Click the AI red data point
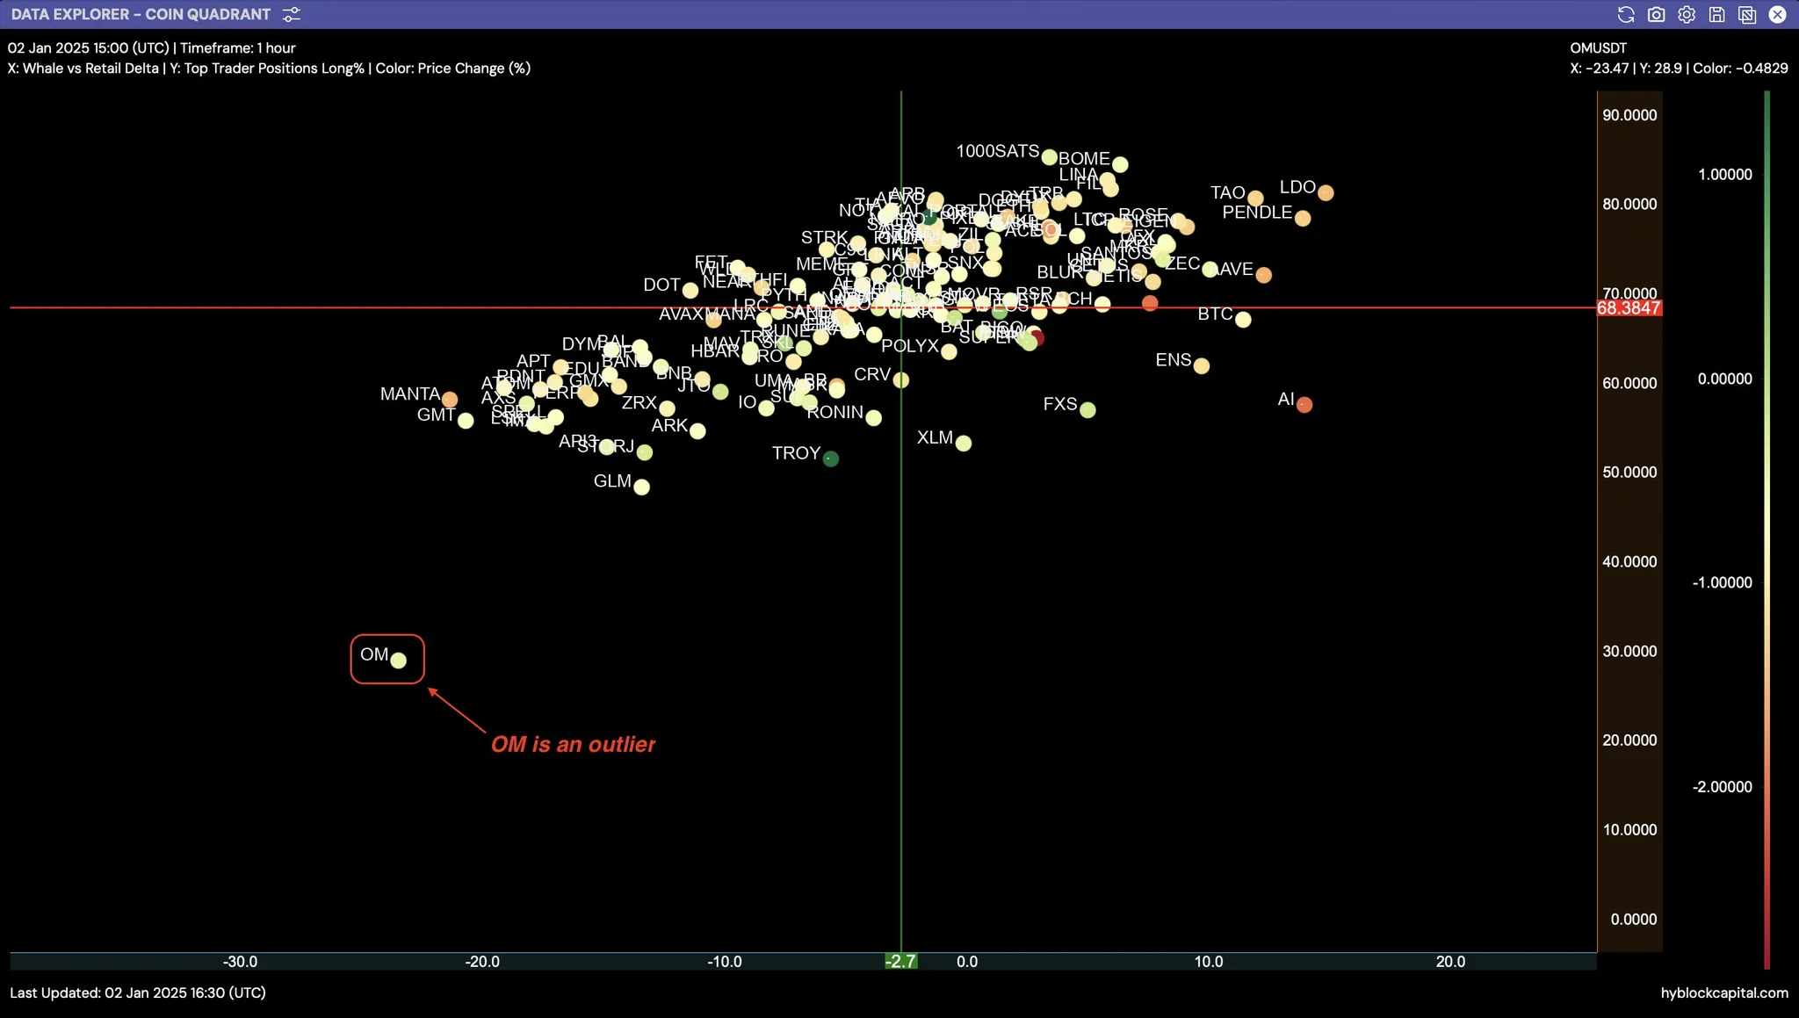 click(x=1304, y=405)
